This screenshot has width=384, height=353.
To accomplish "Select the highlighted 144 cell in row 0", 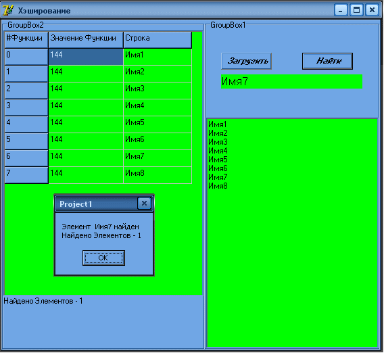I will 86,57.
